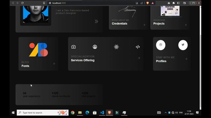Open the notification center icon
Image resolution: width=211 pixels, height=118 pixels.
pyautogui.click(x=197, y=113)
